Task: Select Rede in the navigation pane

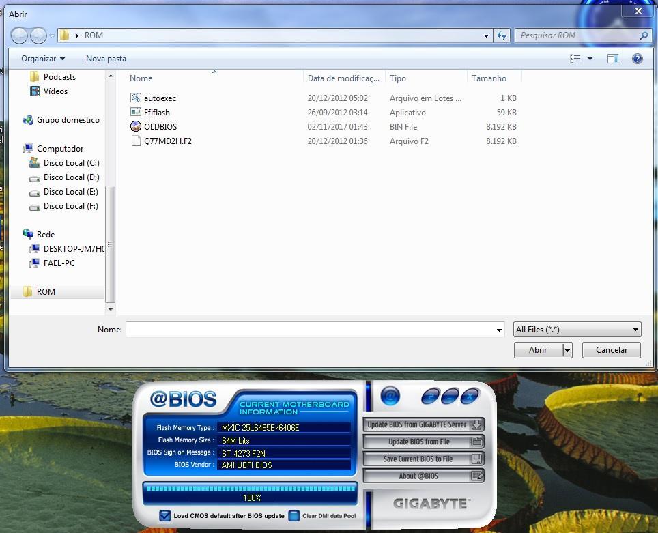Action: (x=46, y=234)
